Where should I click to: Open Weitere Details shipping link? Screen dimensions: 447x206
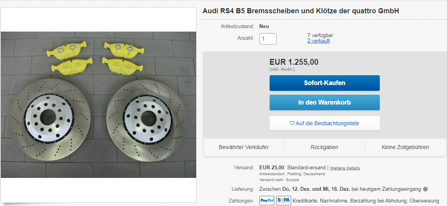(345, 168)
